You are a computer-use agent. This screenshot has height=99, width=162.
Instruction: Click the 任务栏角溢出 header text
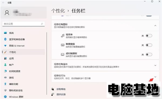click(61, 64)
